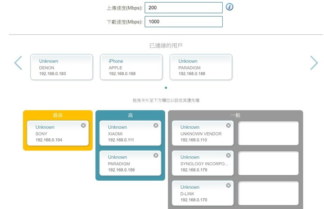Select the DENON client card 192.168.0.183

pyautogui.click(x=62, y=67)
